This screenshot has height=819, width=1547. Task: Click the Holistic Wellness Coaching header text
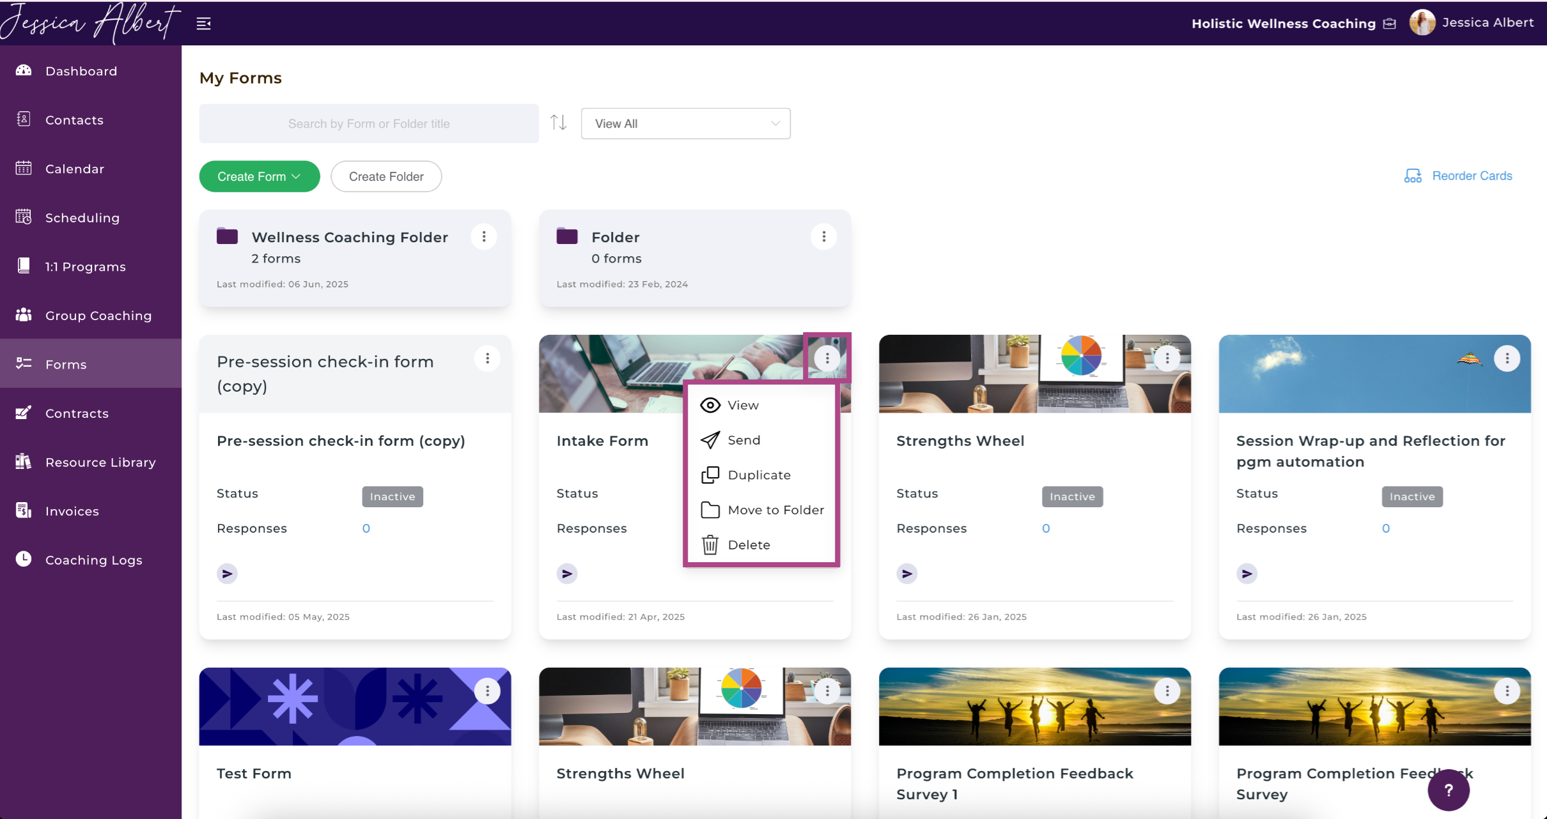(1283, 24)
